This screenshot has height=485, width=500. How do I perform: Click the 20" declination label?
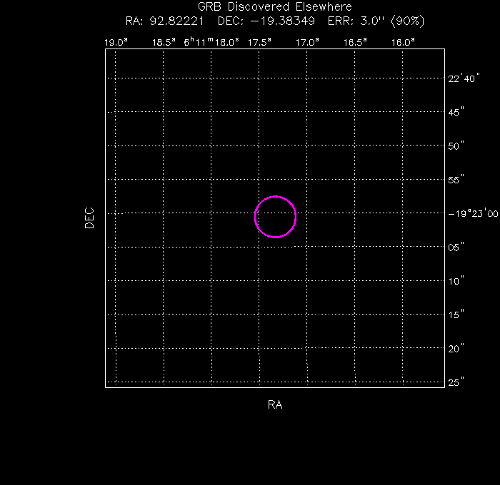point(456,348)
